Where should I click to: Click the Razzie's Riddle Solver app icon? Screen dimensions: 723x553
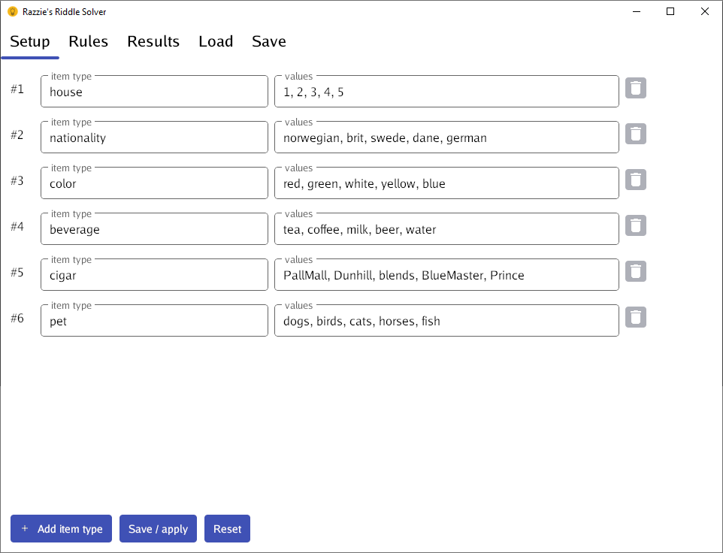pos(13,11)
